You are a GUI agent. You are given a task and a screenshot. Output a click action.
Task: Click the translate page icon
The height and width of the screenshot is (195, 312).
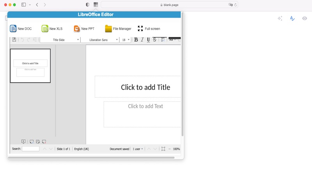click(230, 5)
